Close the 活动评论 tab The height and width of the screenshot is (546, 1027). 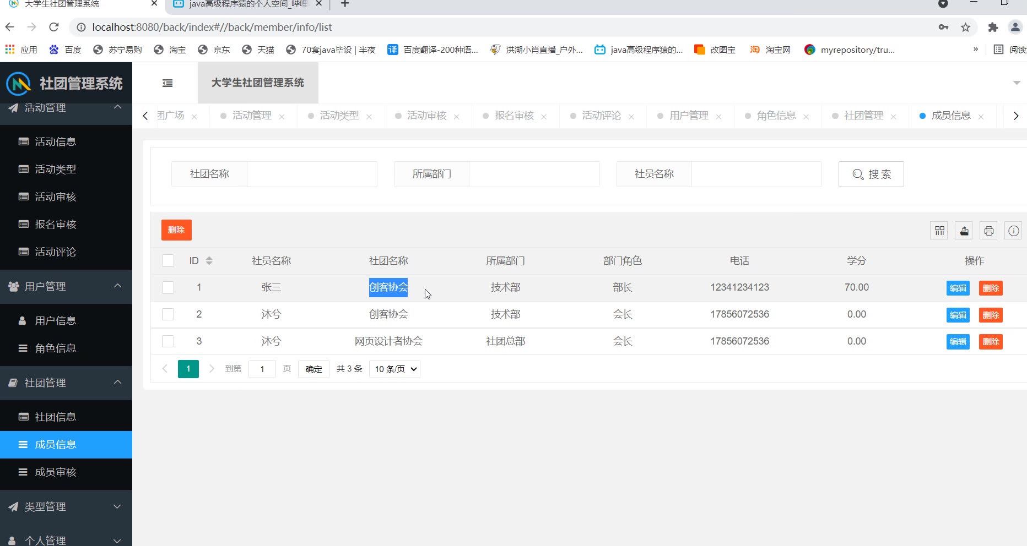(x=631, y=117)
